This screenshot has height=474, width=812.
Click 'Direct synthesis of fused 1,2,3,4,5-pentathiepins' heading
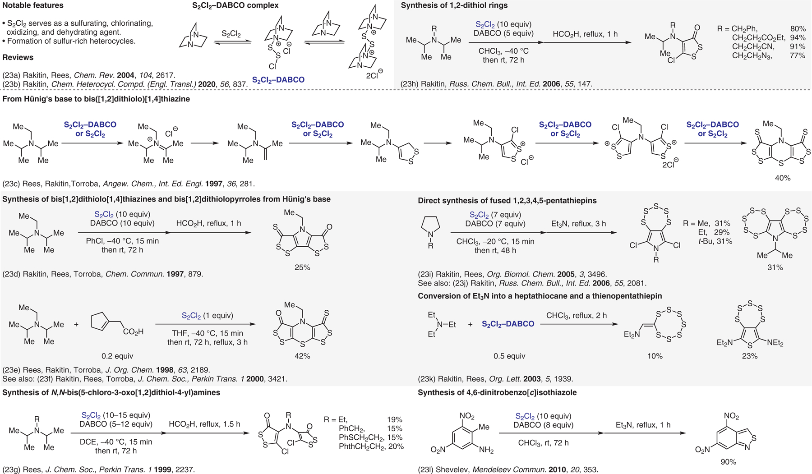click(507, 201)
